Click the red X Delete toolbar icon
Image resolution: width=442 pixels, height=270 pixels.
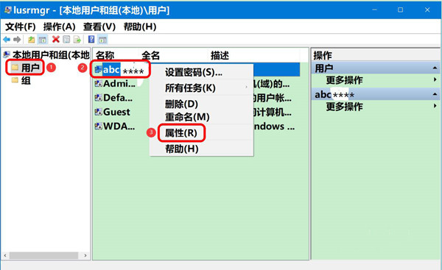[56, 39]
